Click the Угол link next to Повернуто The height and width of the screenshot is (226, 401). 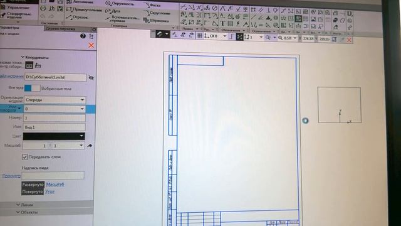[50, 191]
